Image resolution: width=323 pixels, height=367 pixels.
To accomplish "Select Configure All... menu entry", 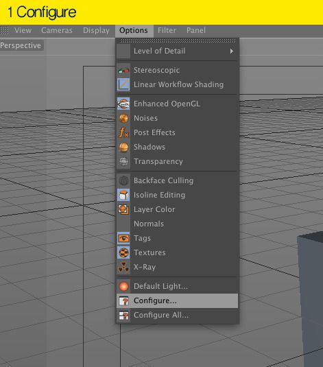I will pos(177,316).
